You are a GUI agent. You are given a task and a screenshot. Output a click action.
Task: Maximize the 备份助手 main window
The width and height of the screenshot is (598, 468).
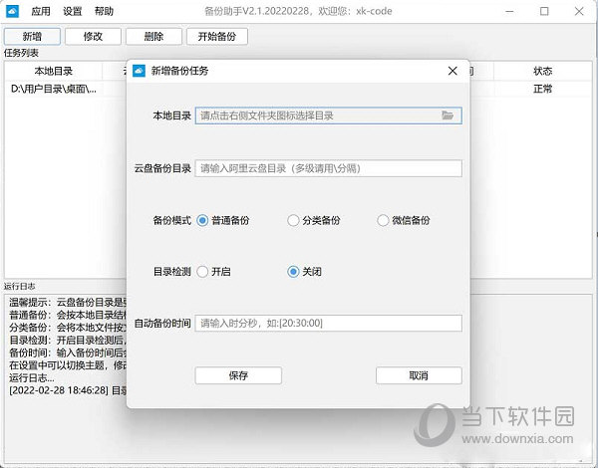click(x=544, y=11)
